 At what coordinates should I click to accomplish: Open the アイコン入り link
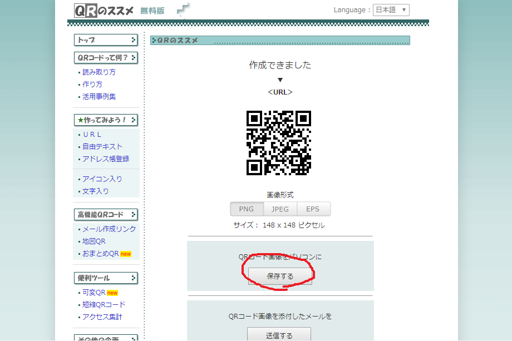point(102,179)
